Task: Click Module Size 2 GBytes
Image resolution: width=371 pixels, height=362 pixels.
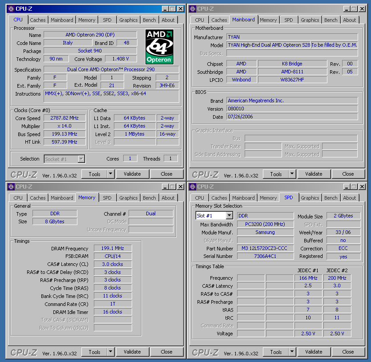Action: tap(343, 216)
